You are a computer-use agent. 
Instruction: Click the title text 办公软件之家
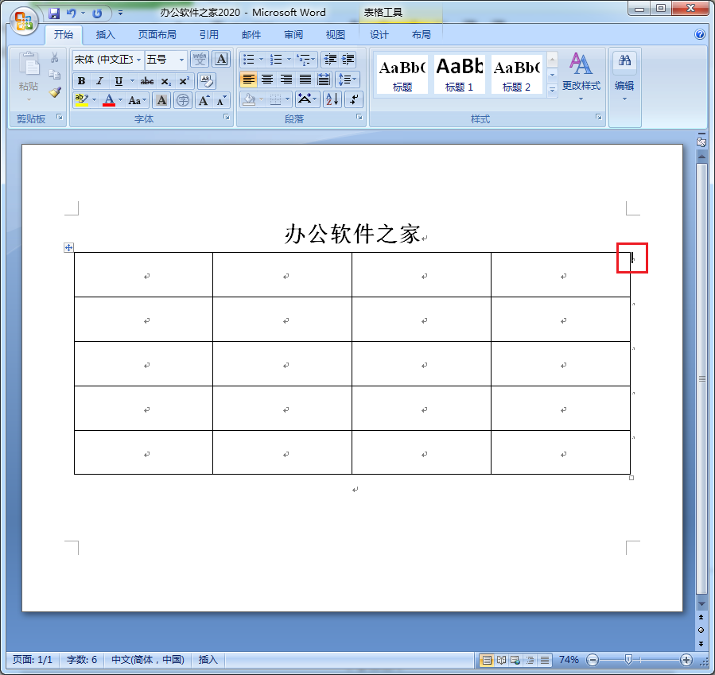[352, 234]
